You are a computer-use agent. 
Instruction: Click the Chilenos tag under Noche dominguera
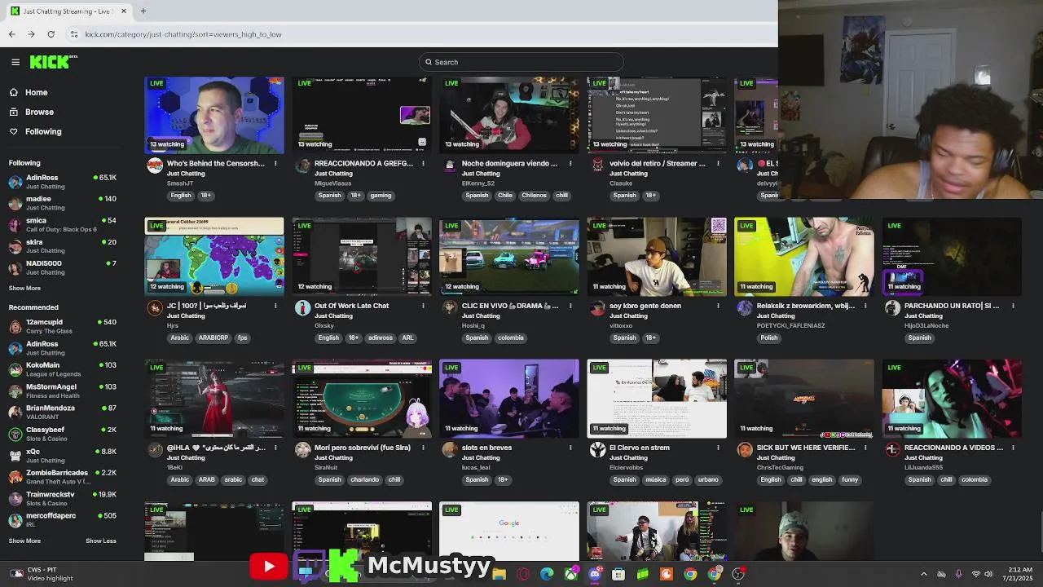534,196
